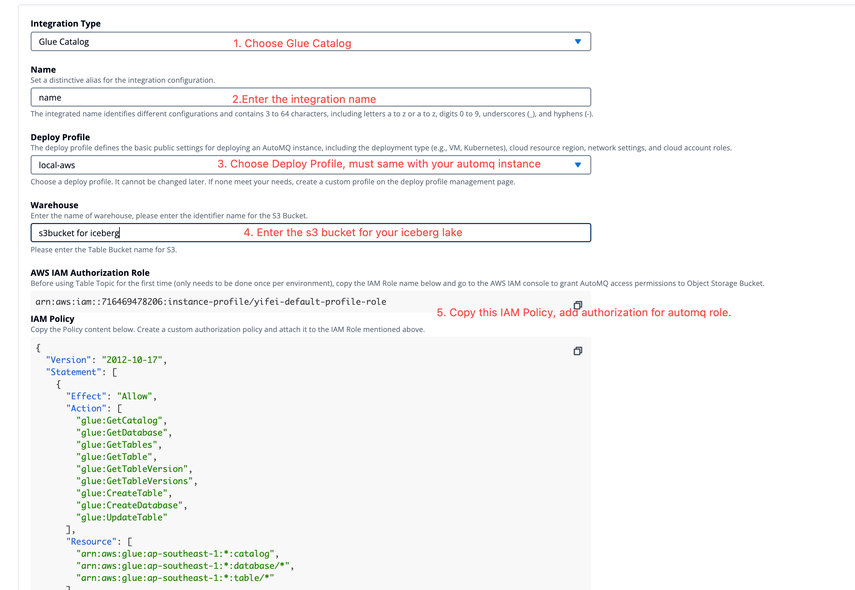Click the Deploy Profile dropdown arrow
This screenshot has width=855, height=590.
pos(578,165)
